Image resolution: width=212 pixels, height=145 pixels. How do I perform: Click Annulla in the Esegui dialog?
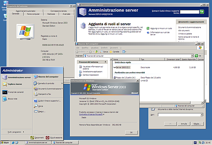coord(184,124)
